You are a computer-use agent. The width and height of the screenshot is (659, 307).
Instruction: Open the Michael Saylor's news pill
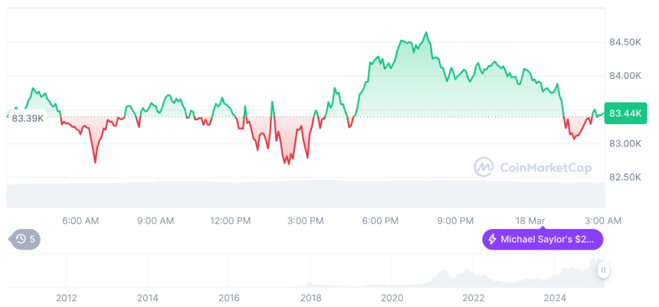(543, 240)
